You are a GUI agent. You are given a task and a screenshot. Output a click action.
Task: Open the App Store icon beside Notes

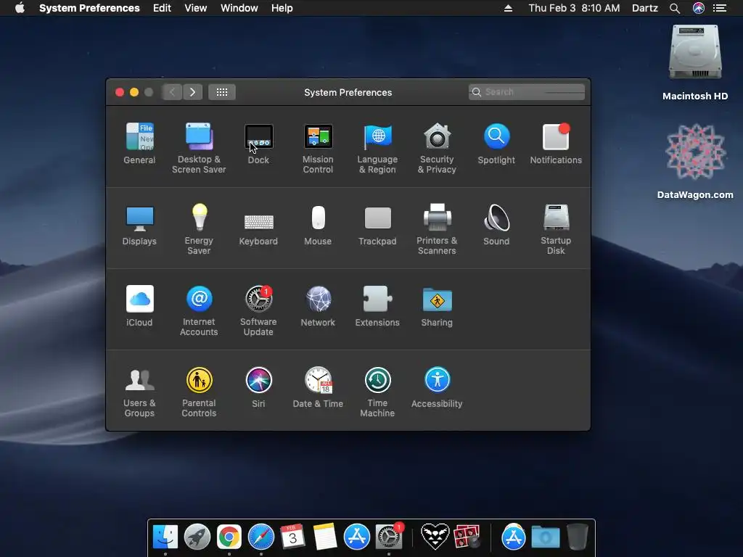coord(357,537)
